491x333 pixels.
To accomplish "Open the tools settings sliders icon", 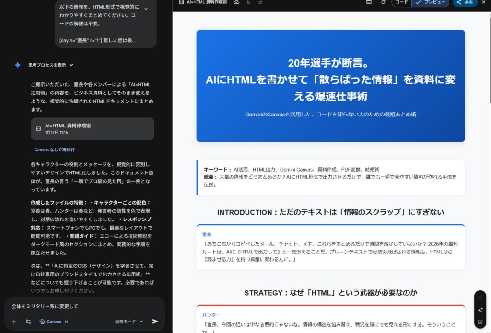I will click(28, 322).
